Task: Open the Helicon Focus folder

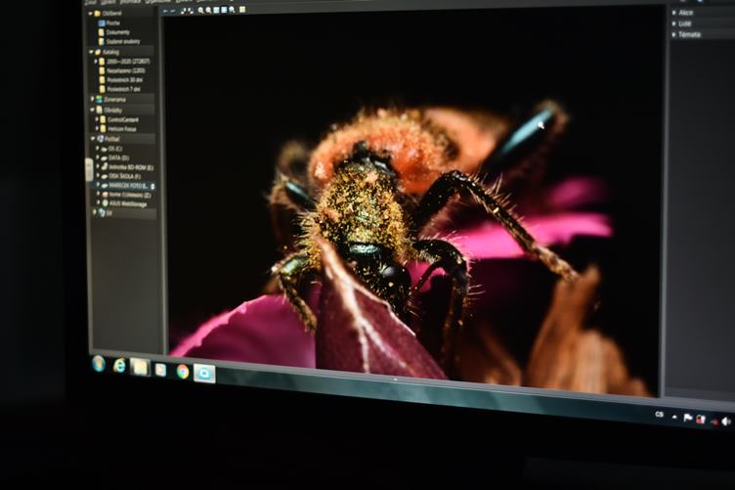Action: [x=117, y=129]
